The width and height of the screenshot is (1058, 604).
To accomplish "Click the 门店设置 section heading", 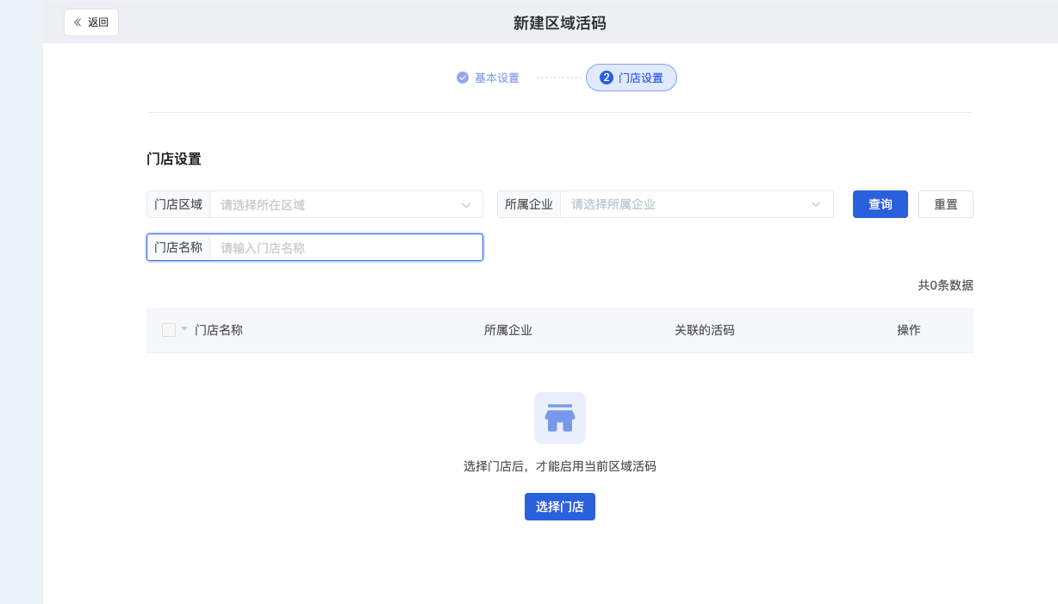I will [x=174, y=159].
